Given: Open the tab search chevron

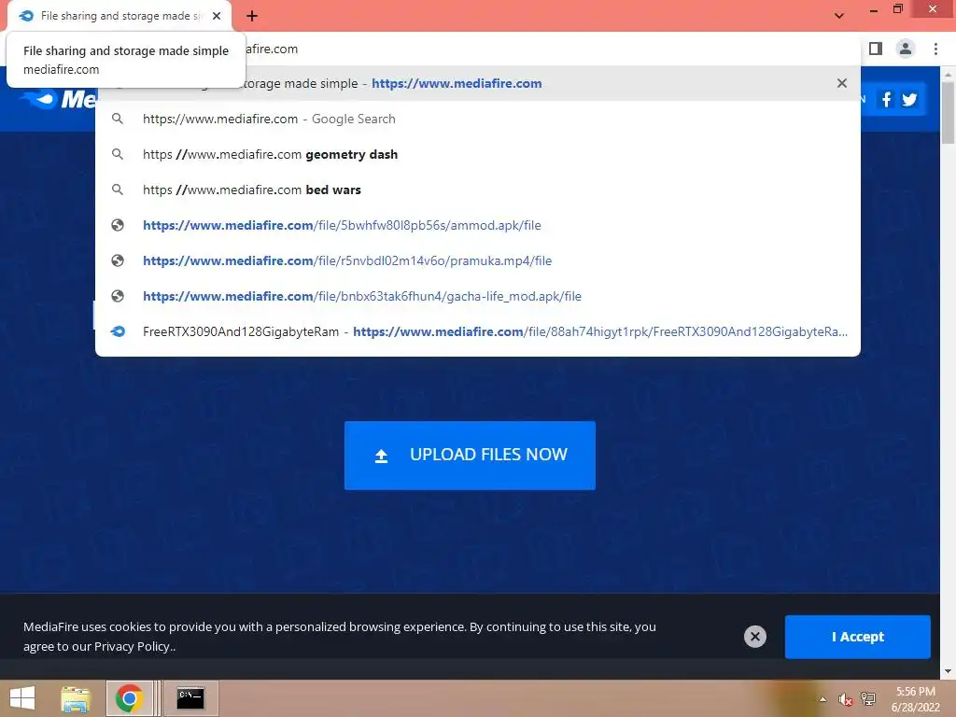Looking at the screenshot, I should pos(839,16).
